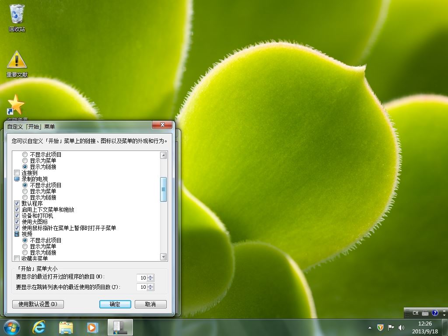Select 显示为链接 under 视频
Viewport: 448px width, 336px height.
[25, 252]
